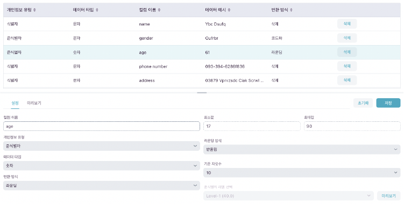Viewport: 404px width, 205px height.
Task: Switch to the 미리보기 tab
Action: pyautogui.click(x=34, y=103)
